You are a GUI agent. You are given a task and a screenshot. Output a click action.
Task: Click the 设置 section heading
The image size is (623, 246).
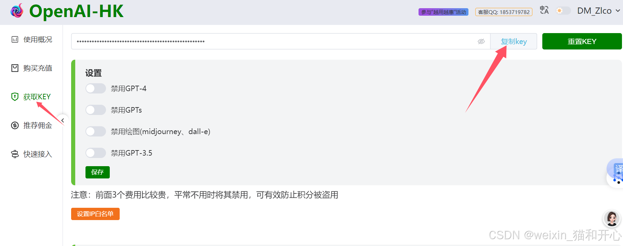pyautogui.click(x=93, y=73)
